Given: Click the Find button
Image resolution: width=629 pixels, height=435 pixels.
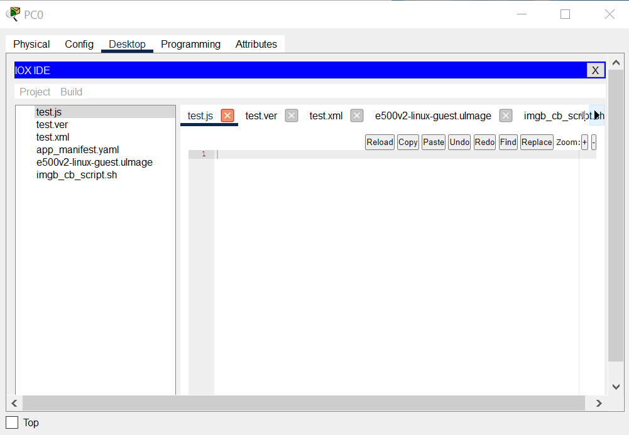Looking at the screenshot, I should 508,142.
